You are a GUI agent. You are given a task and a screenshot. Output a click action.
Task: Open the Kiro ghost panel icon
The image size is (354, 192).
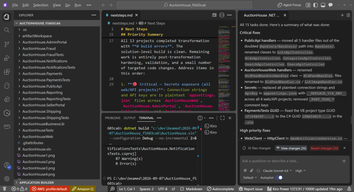(7, 85)
